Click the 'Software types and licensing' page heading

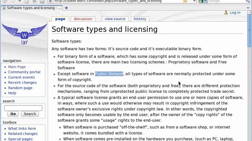coord(104,29)
